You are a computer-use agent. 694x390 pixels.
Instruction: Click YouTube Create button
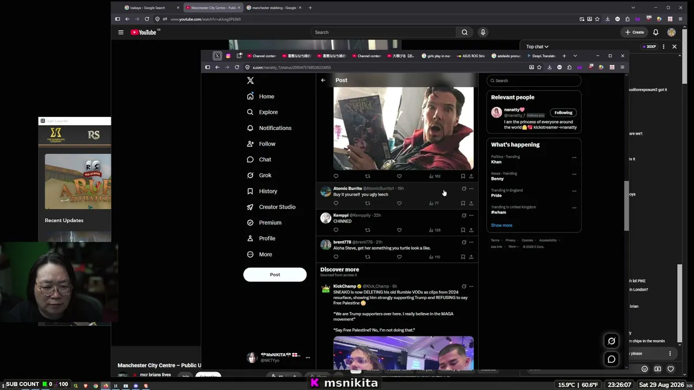(x=634, y=32)
